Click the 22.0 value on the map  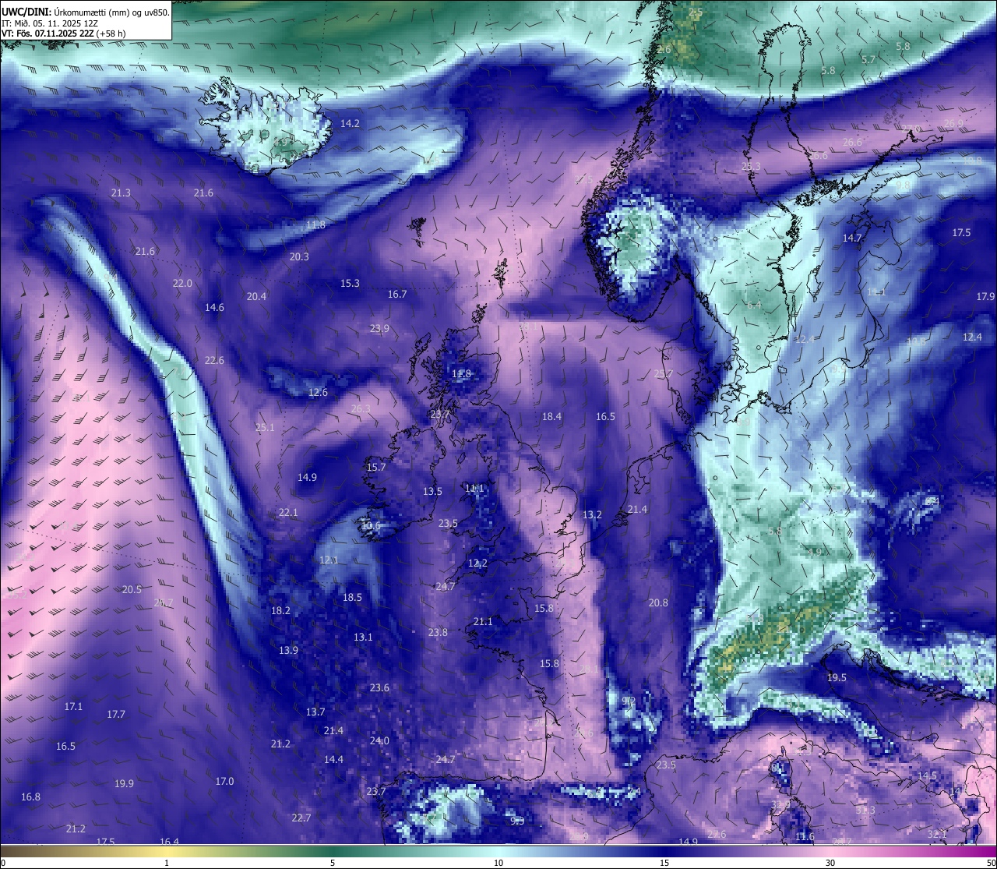point(182,283)
